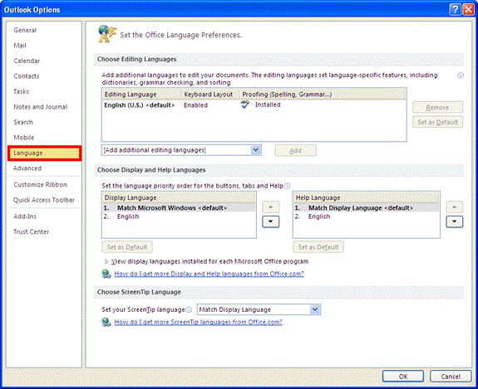Click the globe icon beside Display and Help languages link

[106, 274]
